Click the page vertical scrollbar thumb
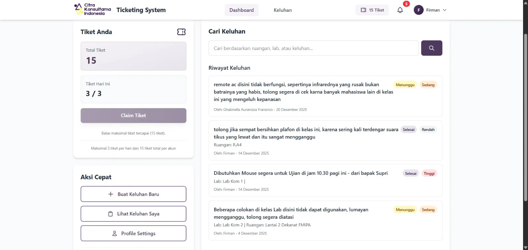 tap(525, 117)
